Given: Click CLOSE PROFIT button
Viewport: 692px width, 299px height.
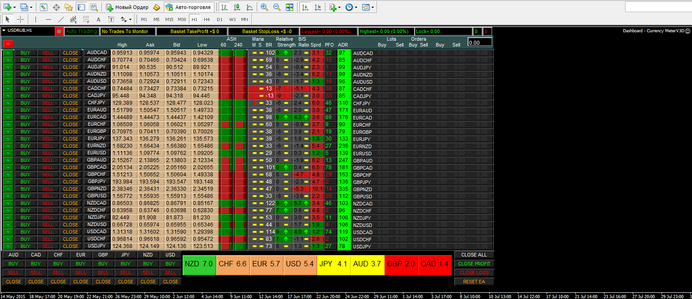Looking at the screenshot, I should (474, 264).
